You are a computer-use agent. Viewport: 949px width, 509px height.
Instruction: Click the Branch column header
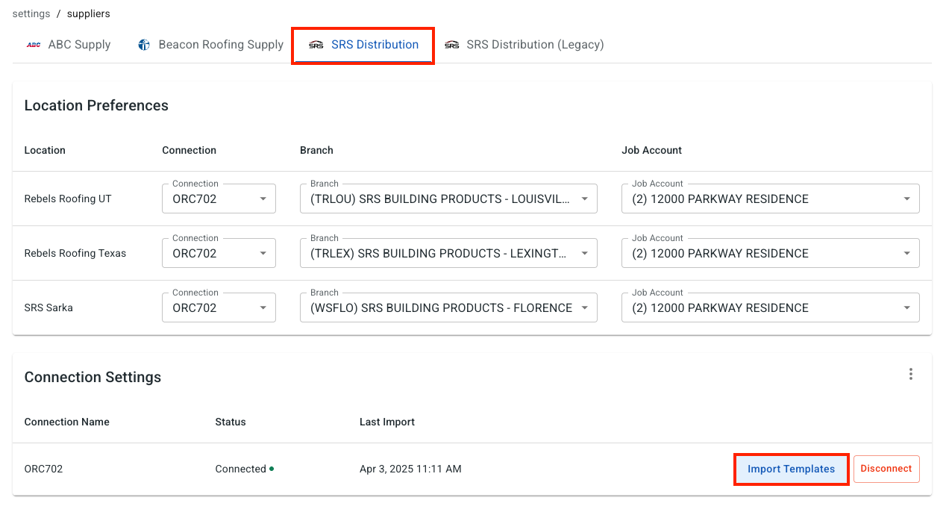(x=316, y=150)
